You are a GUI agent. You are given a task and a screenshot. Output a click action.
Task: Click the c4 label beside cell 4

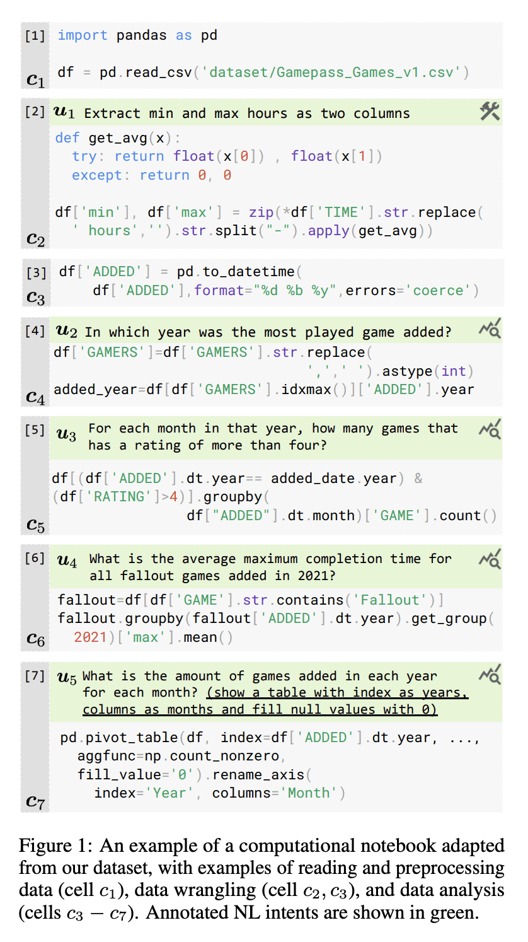click(x=35, y=397)
